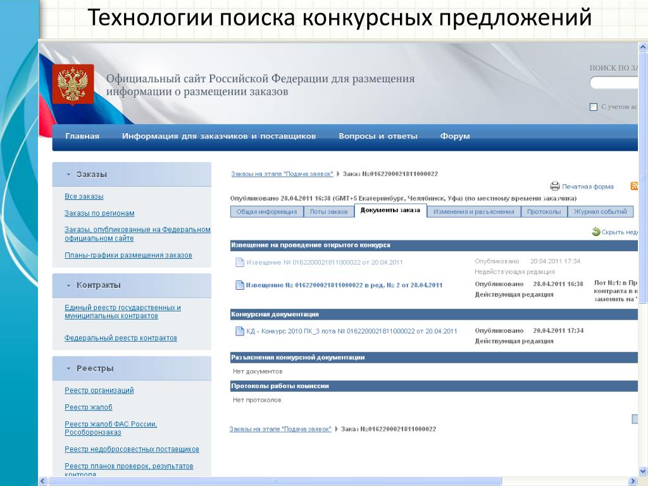The height and width of the screenshot is (486, 648).
Task: Click the Скрыть недействующие link
Action: click(x=620, y=232)
